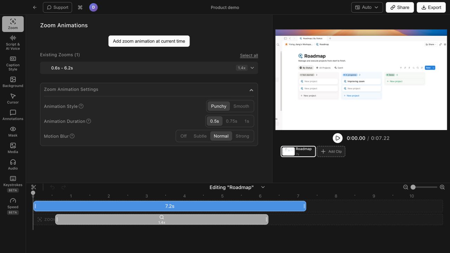
Task: Set animation duration to 0.75s
Action: point(231,121)
